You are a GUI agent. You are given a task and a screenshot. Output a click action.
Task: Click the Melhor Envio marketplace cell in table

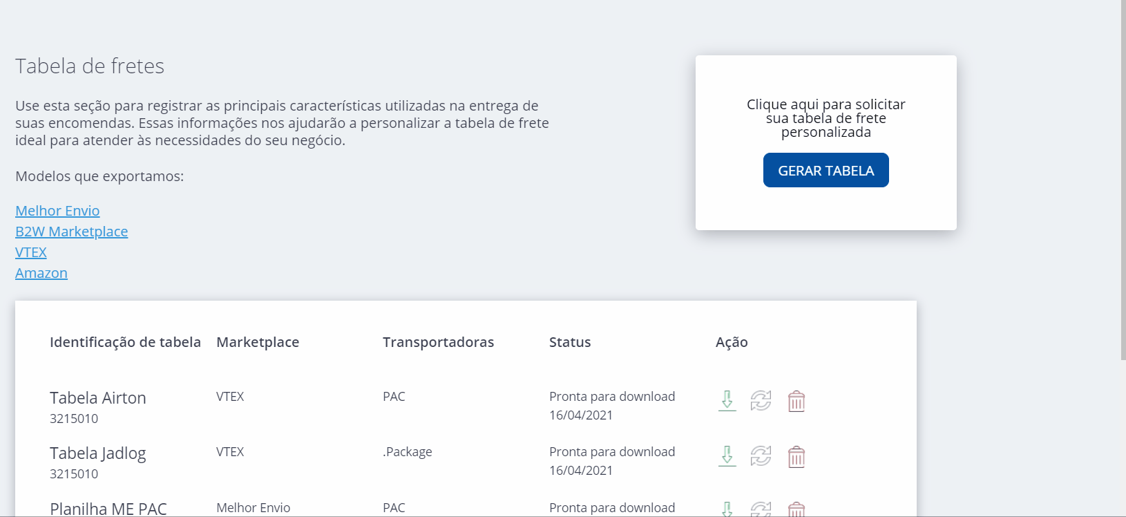coord(254,508)
